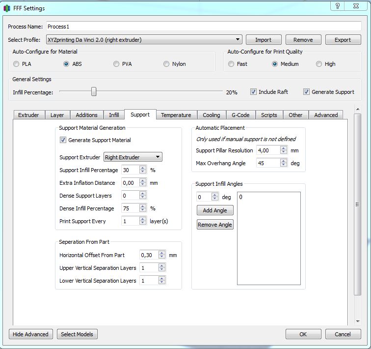The height and width of the screenshot is (349, 371).
Task: Increase Upper Vertical Separation Layers value
Action: click(x=161, y=265)
